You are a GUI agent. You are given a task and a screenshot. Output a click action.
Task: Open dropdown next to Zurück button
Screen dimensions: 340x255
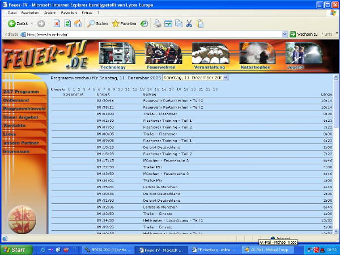[x=32, y=23]
